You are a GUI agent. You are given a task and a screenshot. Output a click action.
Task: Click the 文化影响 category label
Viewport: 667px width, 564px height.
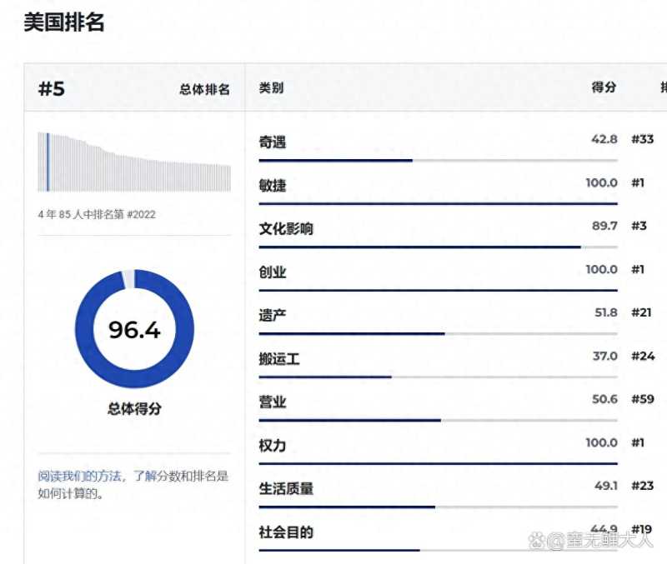[x=286, y=229]
